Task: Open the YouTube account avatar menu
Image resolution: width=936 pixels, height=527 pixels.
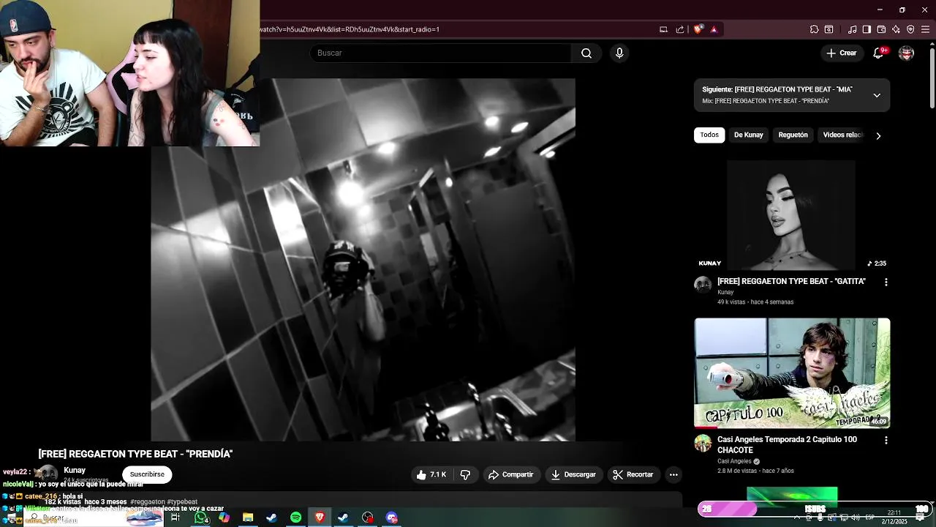Action: pos(906,53)
